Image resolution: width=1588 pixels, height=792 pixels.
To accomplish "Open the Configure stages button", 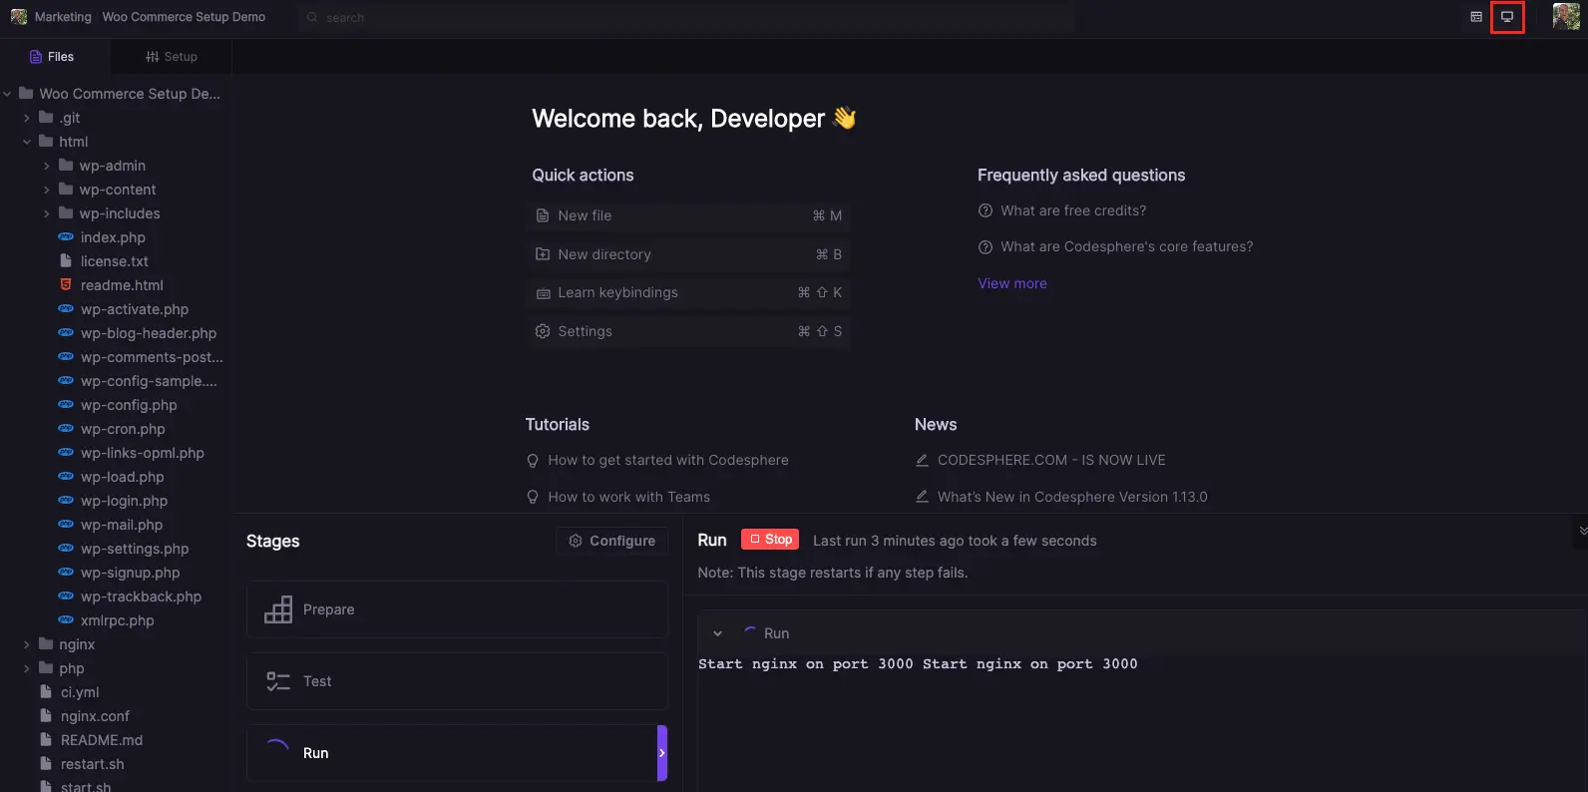I will pos(612,541).
